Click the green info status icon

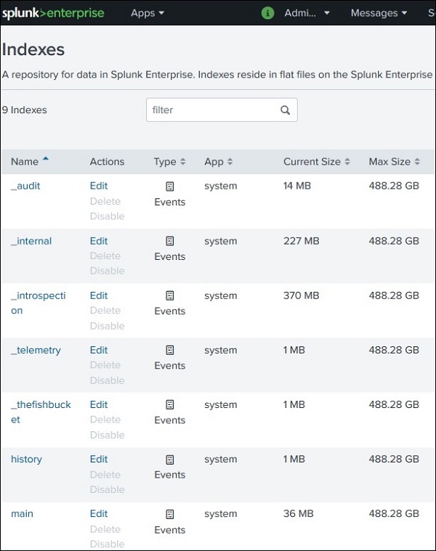[x=267, y=13]
